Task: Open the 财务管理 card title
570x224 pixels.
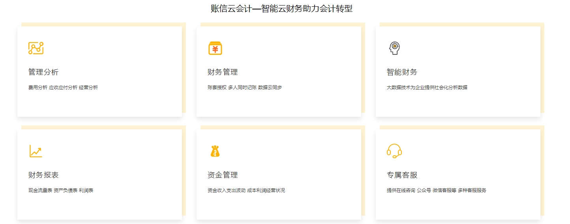Action: [223, 72]
